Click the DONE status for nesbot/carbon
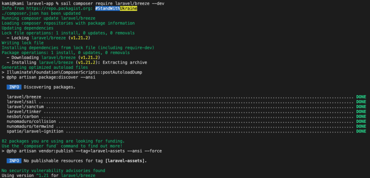Screen dimensions: 370x178 (x=361, y=117)
